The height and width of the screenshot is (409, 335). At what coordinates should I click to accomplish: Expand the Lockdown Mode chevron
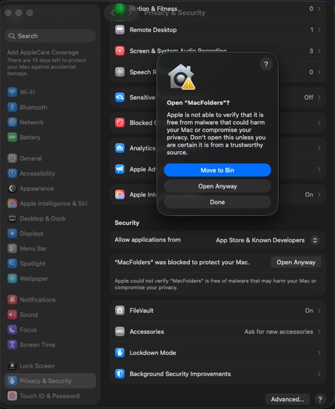(319, 353)
